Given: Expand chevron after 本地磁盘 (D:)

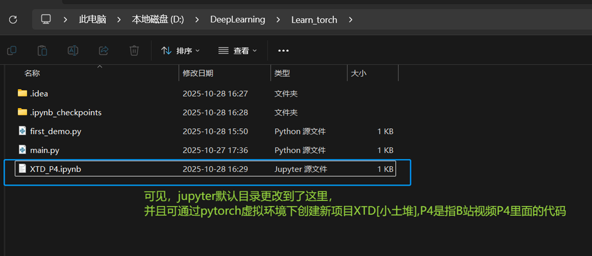Looking at the screenshot, I should pos(197,20).
